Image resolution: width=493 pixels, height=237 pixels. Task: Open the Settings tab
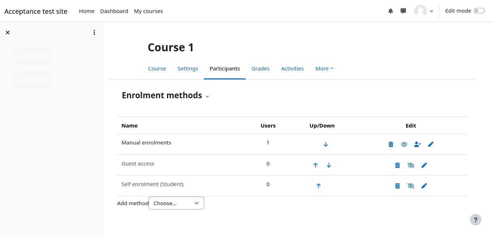point(188,69)
